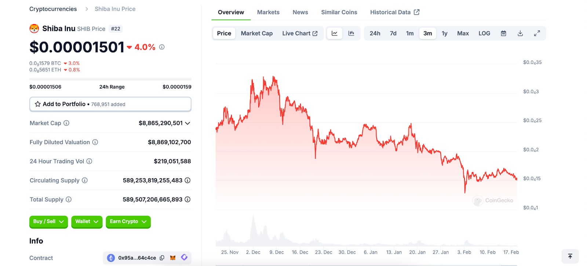Open info icon after circulating supply value
Image resolution: width=587 pixels, height=266 pixels.
point(187,180)
